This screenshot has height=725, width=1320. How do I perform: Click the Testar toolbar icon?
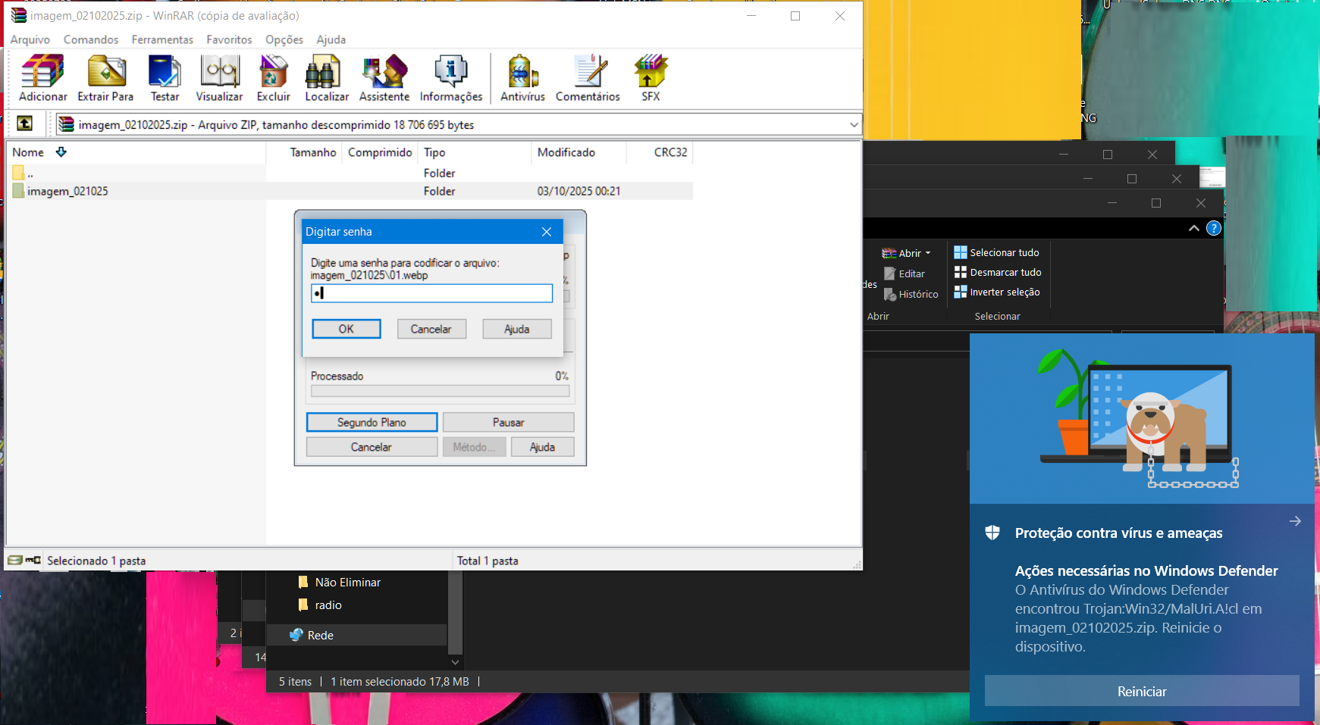pos(165,78)
